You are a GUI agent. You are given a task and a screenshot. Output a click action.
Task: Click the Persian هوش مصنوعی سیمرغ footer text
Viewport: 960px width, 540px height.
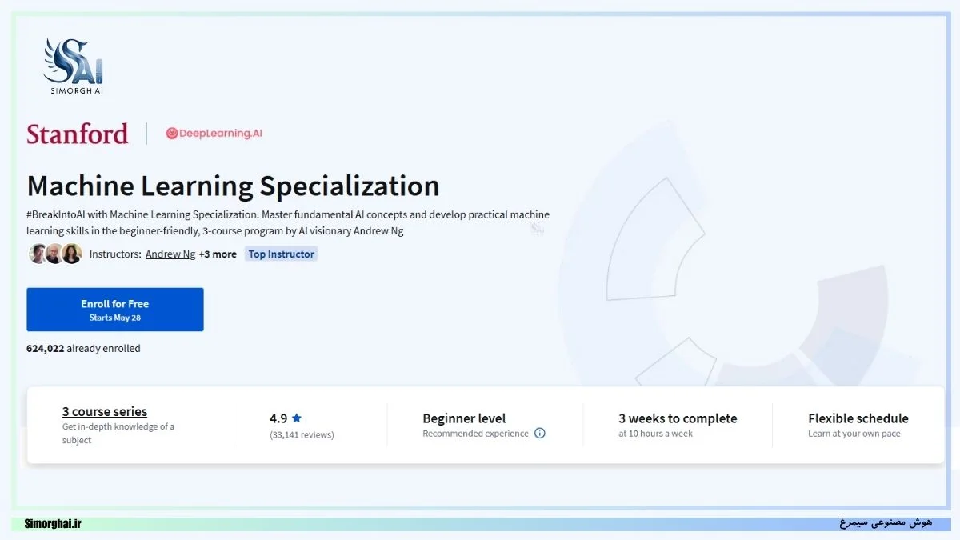tap(886, 523)
